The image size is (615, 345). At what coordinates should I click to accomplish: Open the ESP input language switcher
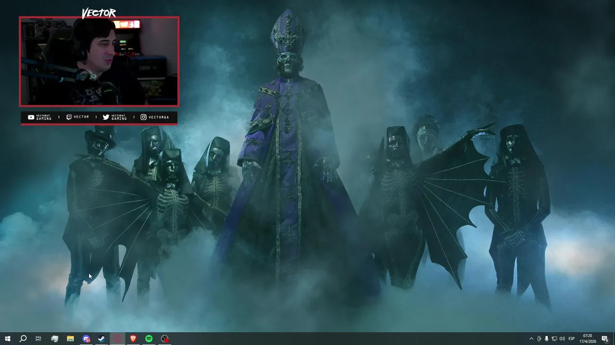(x=572, y=339)
